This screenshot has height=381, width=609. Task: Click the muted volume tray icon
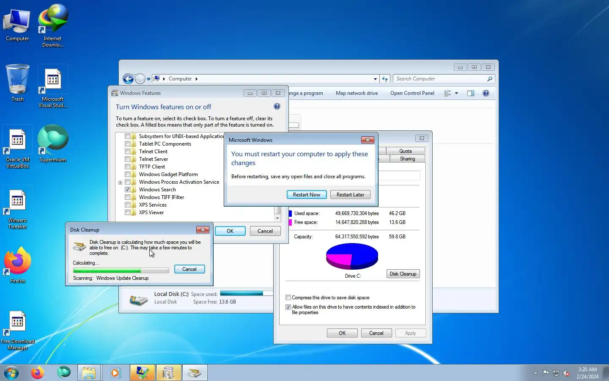coord(566,373)
